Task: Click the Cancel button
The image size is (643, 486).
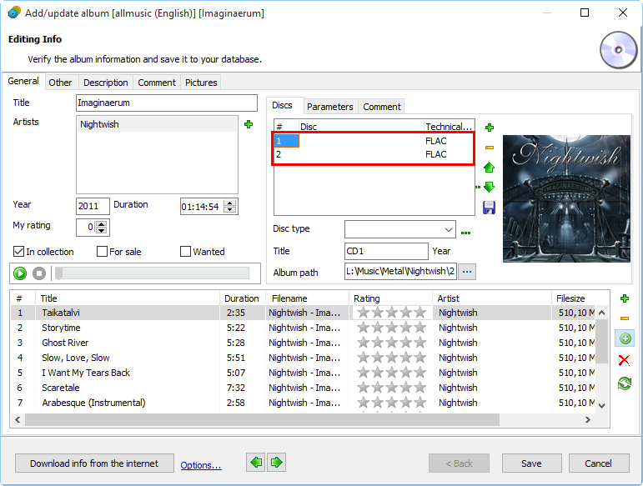Action: click(x=598, y=463)
